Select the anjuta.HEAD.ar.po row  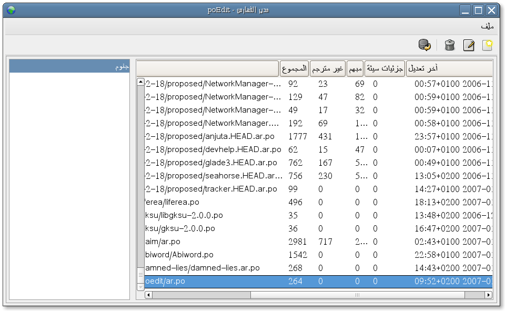tap(210, 136)
